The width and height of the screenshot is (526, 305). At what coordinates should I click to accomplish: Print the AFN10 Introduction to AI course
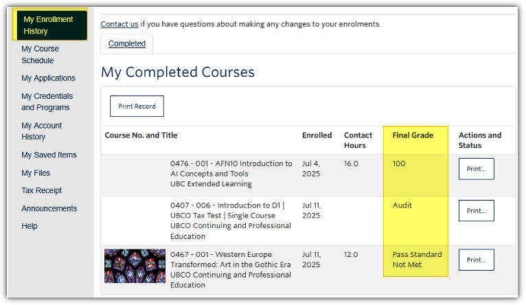click(476, 169)
